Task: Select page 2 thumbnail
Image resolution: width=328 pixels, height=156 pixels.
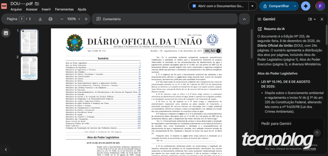Action: 29,68
